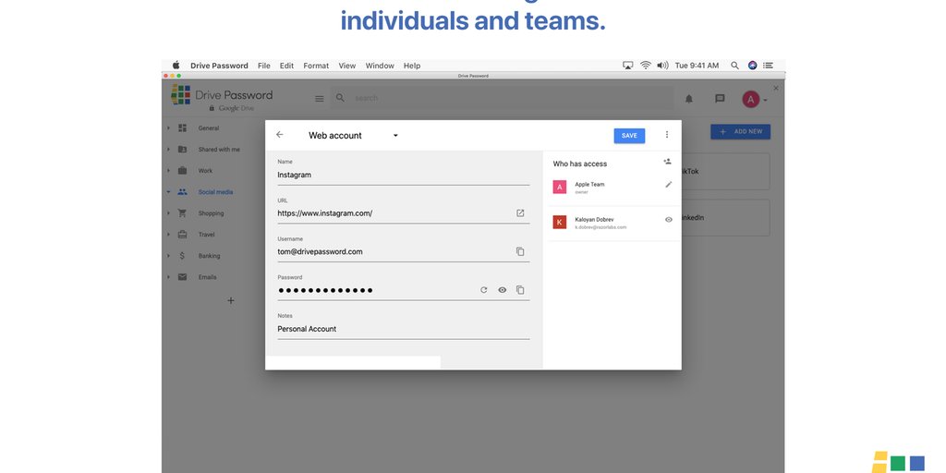Click the main search input field
This screenshot has height=473, width=946.
(x=502, y=98)
